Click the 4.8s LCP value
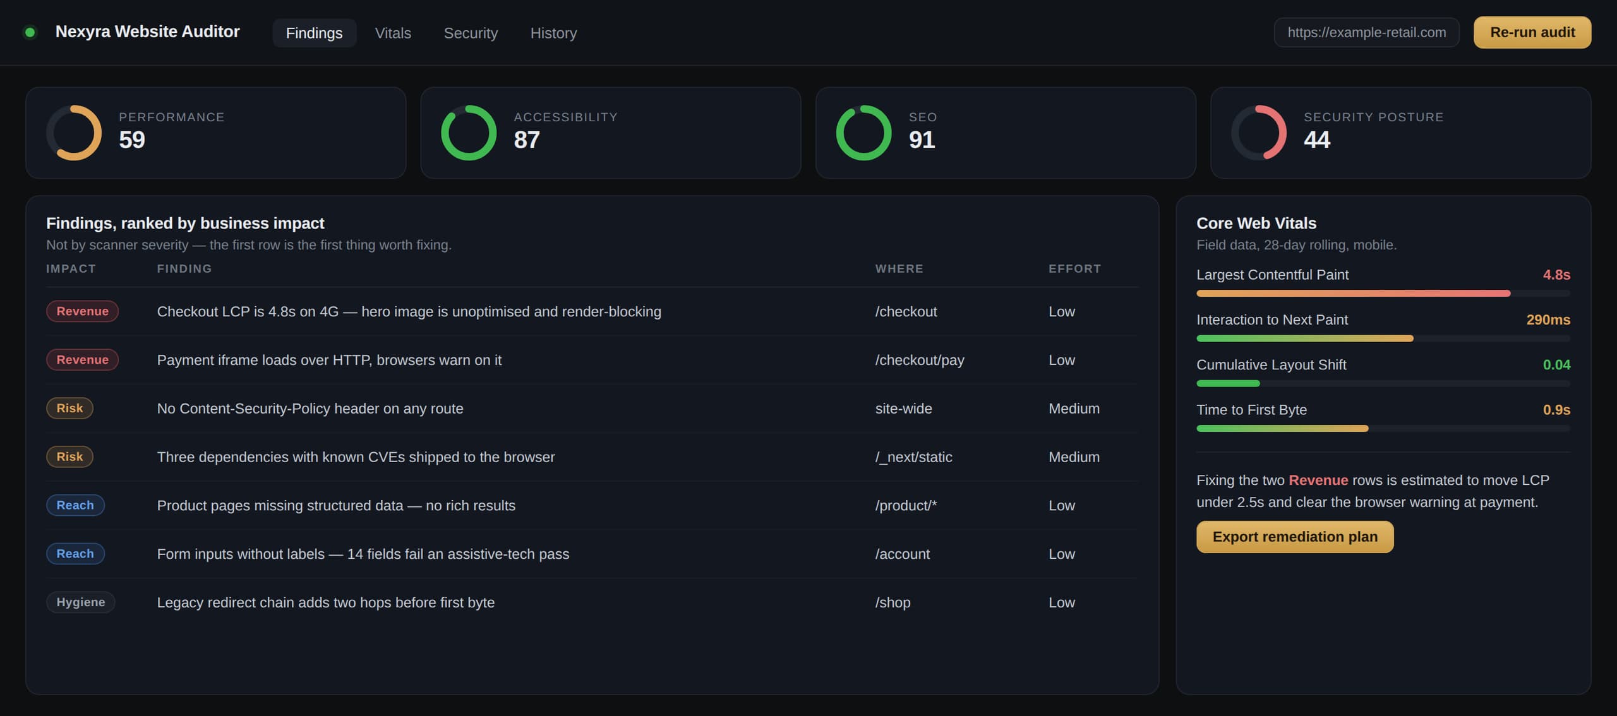 1556,275
